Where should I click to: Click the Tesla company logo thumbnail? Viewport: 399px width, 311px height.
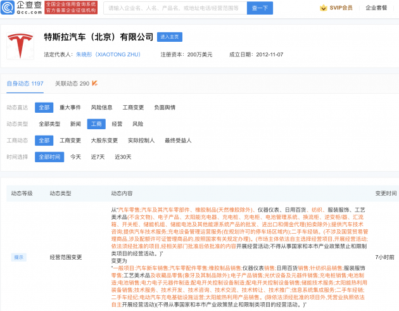point(20,46)
